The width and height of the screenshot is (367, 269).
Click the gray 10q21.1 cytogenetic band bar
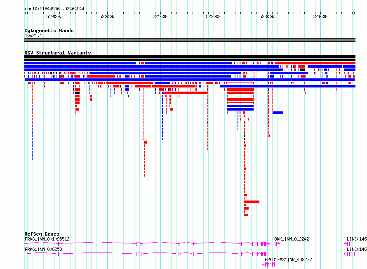pyautogui.click(x=190, y=40)
